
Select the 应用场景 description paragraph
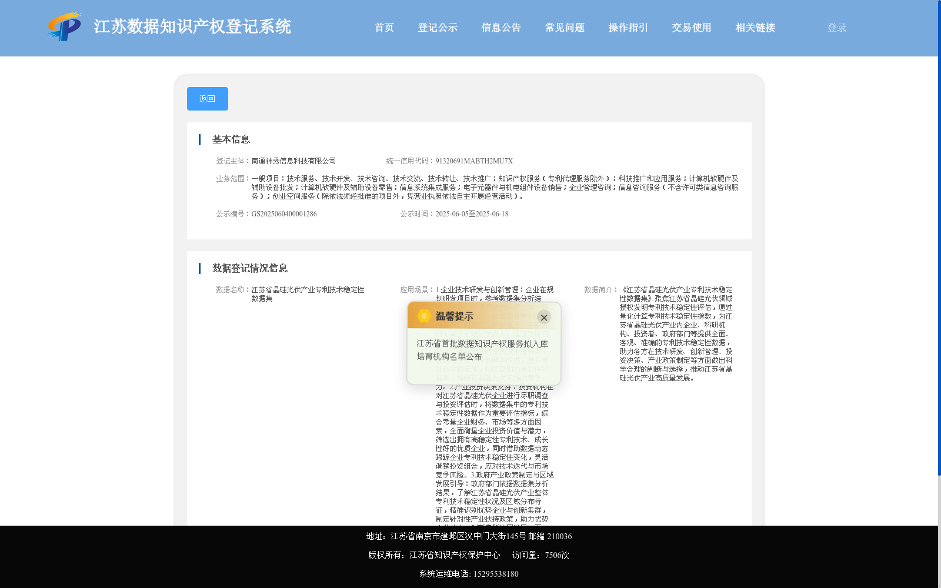tap(494, 405)
